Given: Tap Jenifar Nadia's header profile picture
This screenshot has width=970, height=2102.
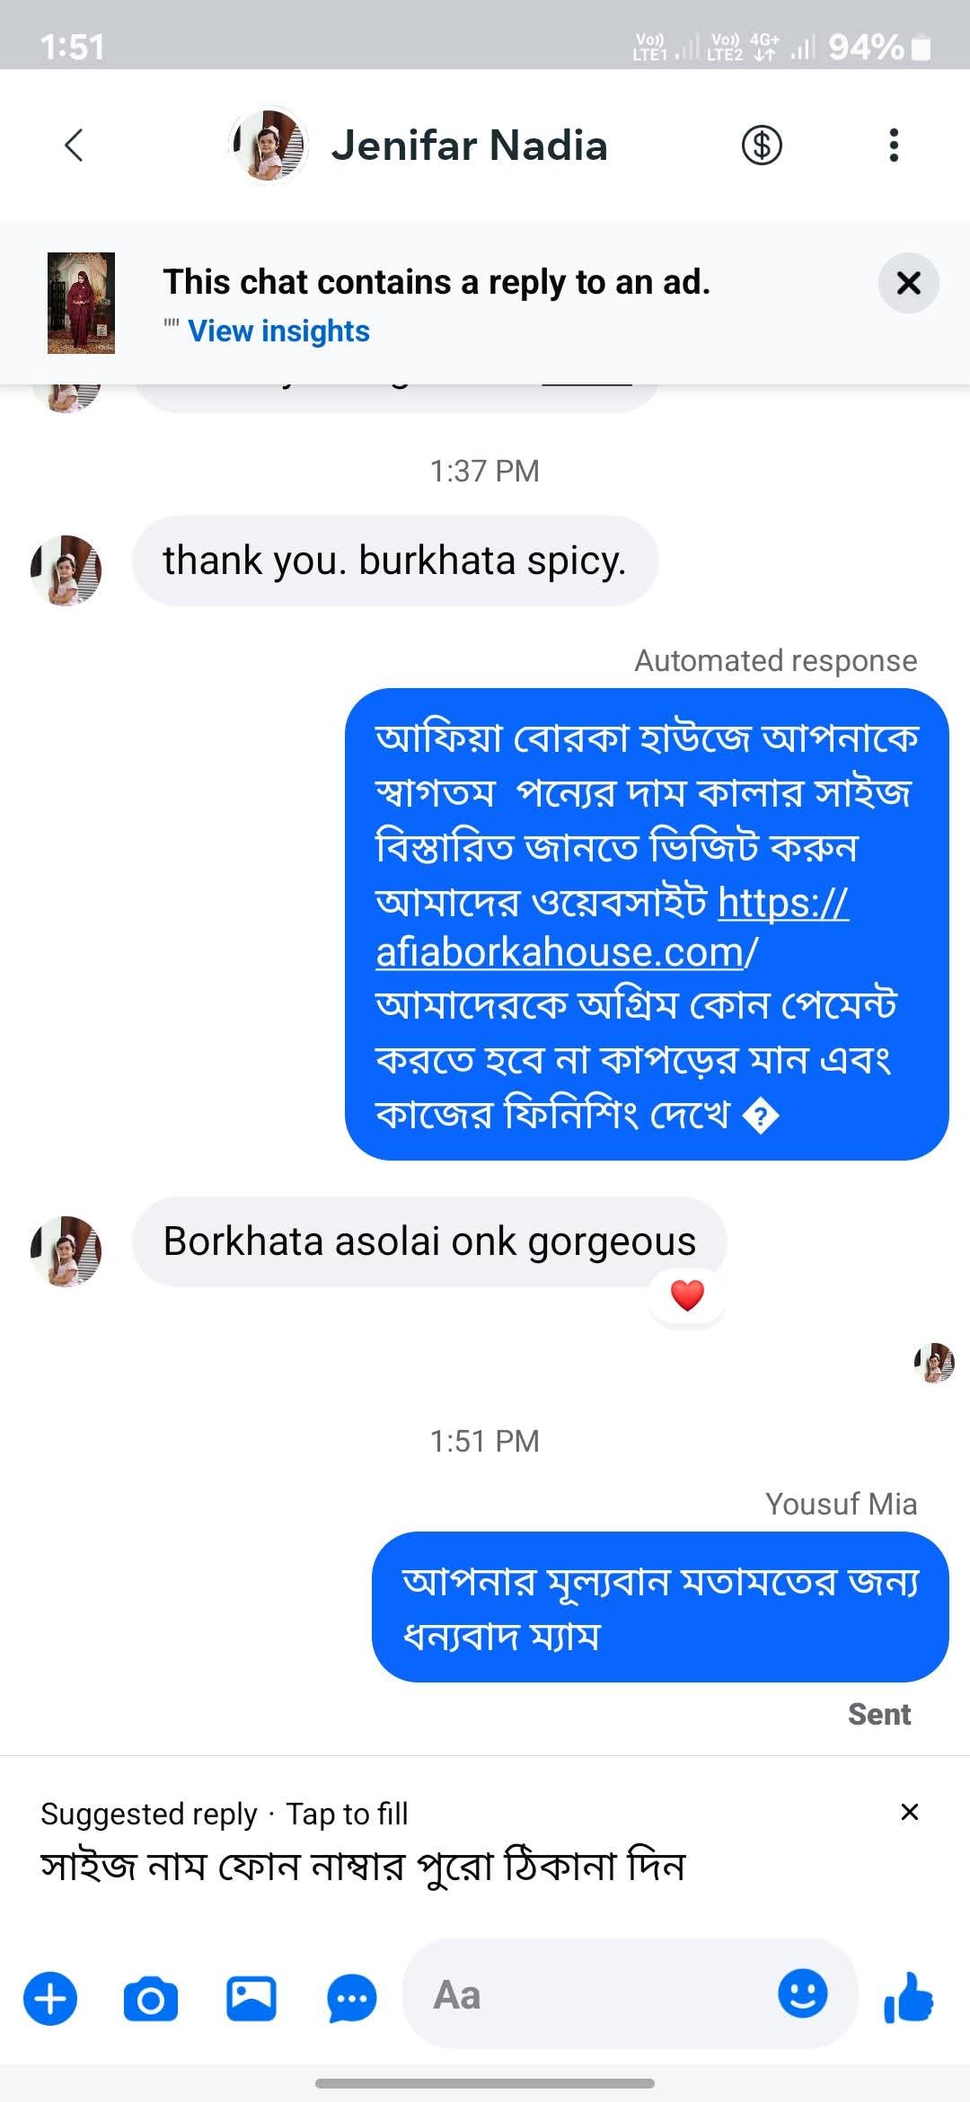Looking at the screenshot, I should click(x=269, y=145).
